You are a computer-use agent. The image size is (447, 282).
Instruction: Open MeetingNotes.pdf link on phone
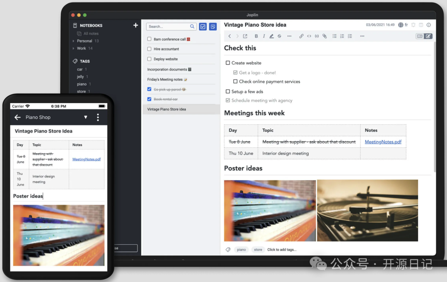click(x=87, y=159)
